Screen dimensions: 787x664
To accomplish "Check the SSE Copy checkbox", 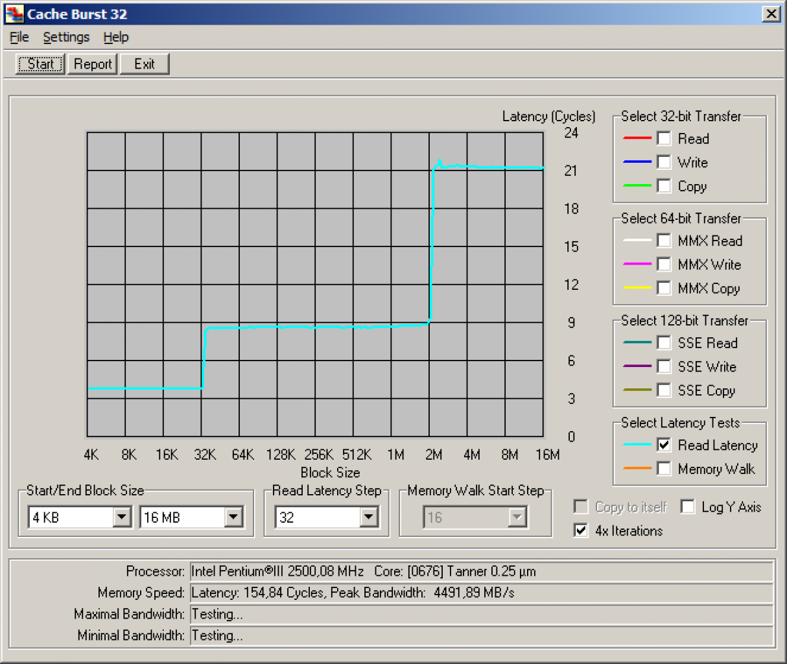I will [664, 390].
